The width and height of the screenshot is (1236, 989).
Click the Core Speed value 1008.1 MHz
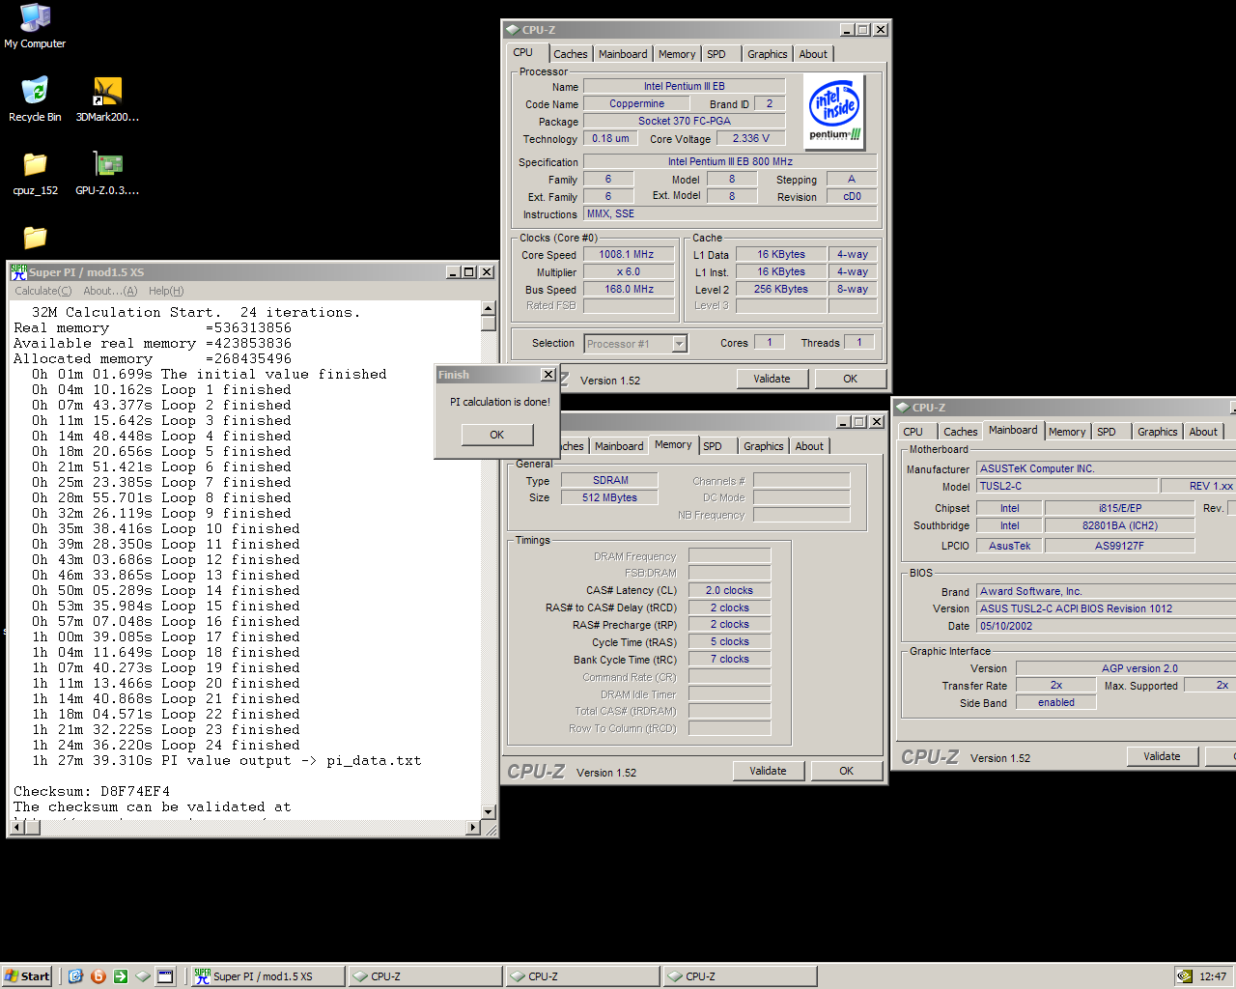(x=629, y=255)
